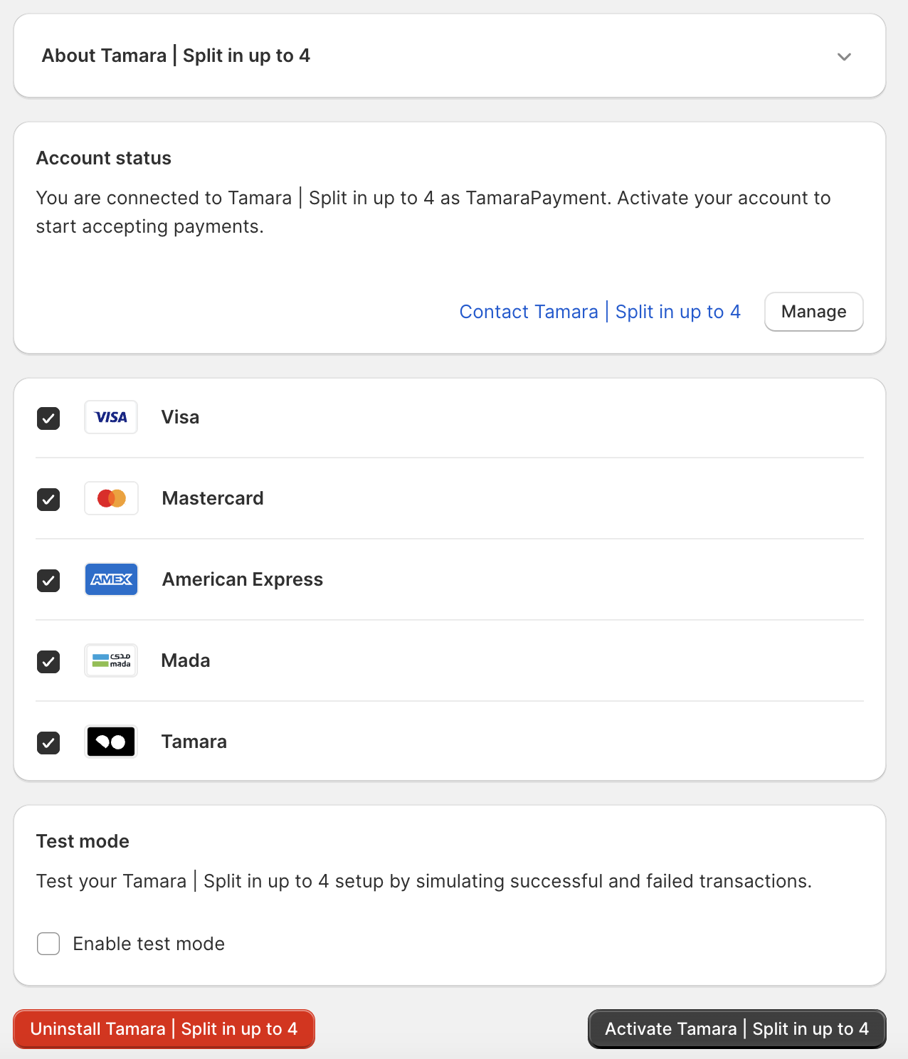Click the Enable test mode label
This screenshot has height=1059, width=908.
[149, 944]
